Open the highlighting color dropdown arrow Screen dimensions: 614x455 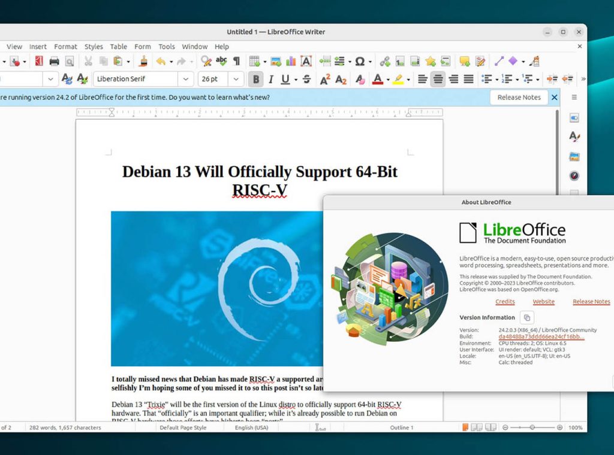click(408, 79)
